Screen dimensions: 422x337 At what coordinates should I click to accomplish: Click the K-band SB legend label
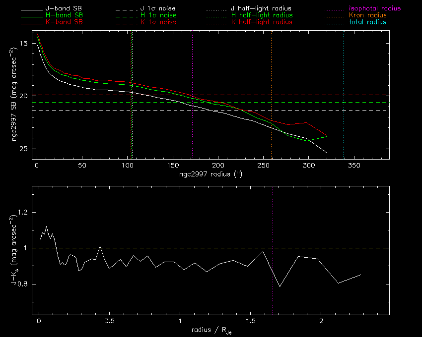[64, 22]
